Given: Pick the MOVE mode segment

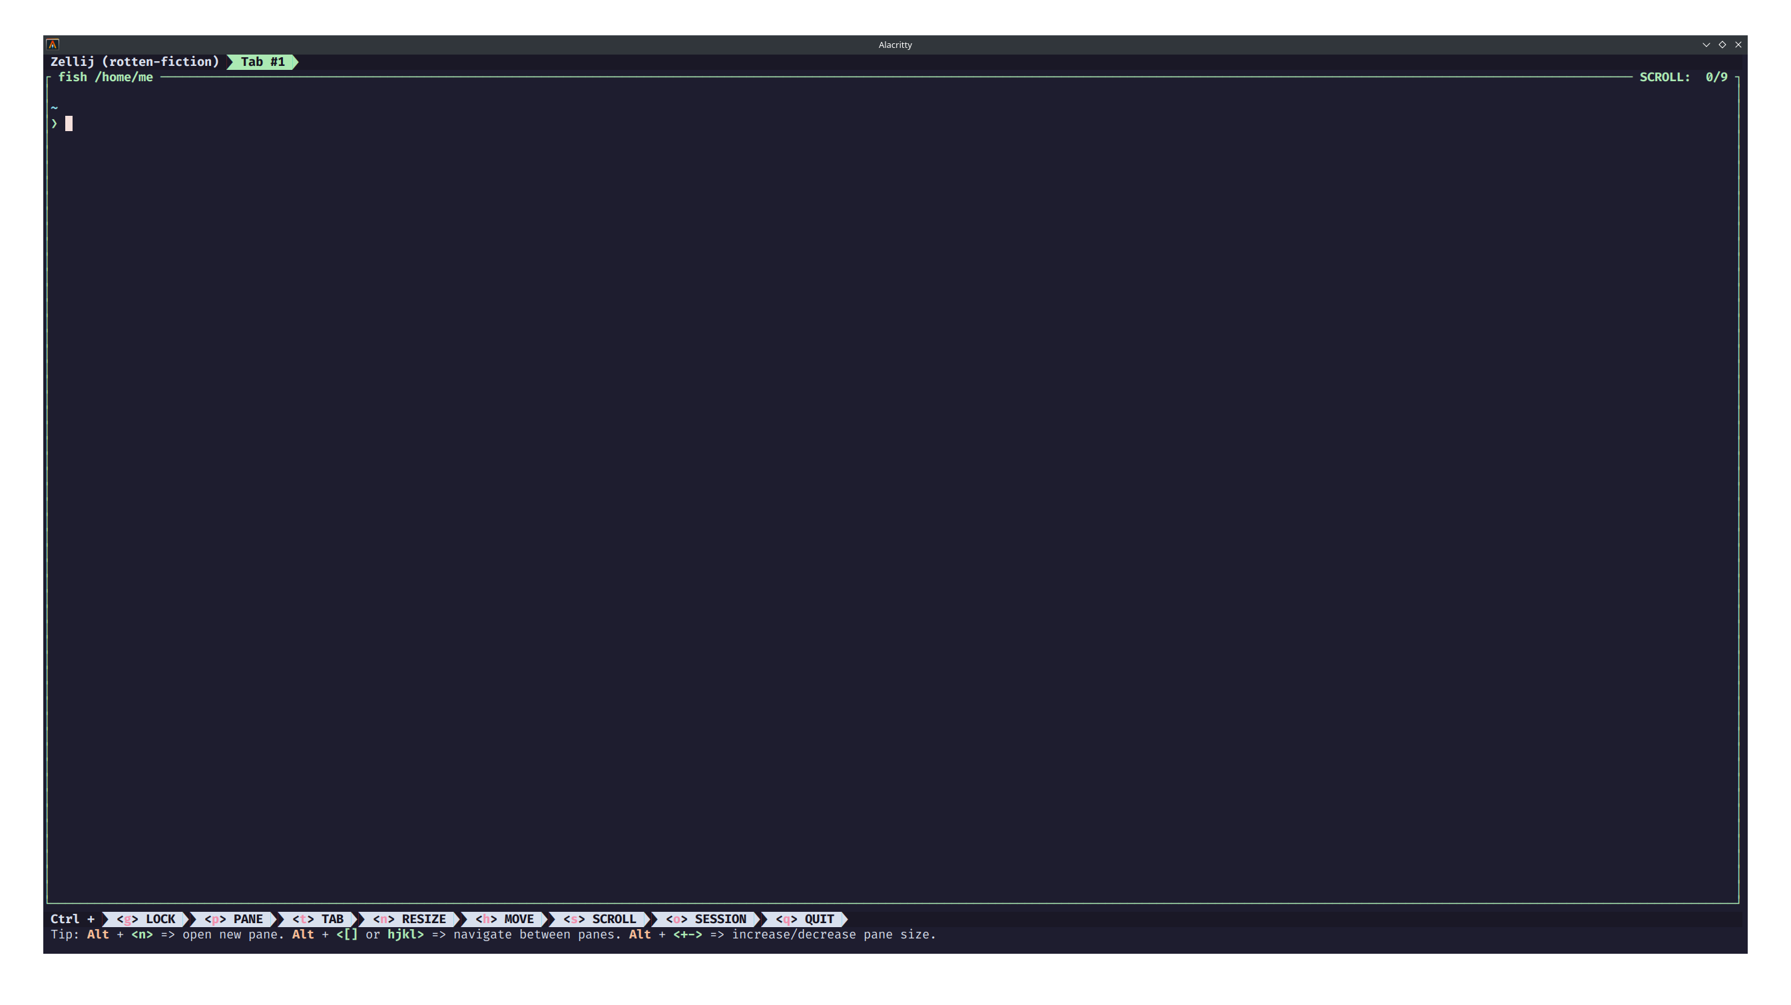Looking at the screenshot, I should pos(504,919).
